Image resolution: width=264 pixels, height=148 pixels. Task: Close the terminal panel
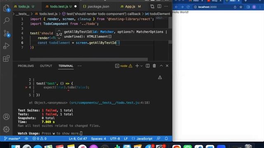coord(167,66)
